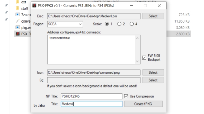Click the NP Title input field

point(91,96)
